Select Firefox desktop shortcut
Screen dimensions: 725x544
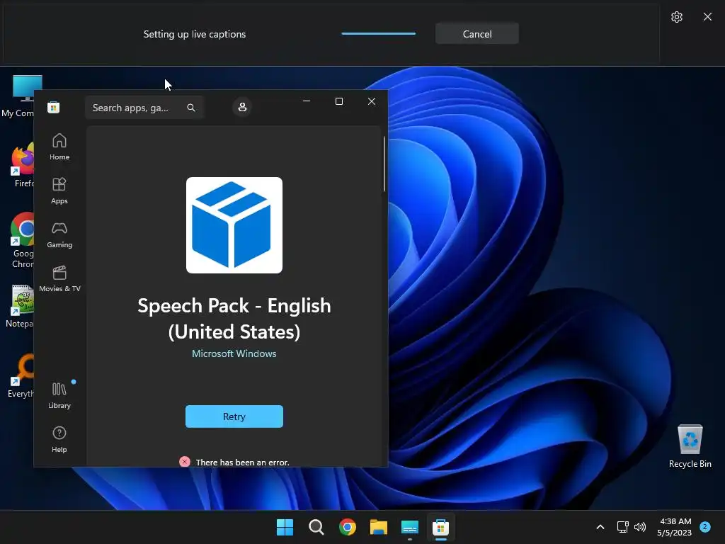[x=21, y=166]
